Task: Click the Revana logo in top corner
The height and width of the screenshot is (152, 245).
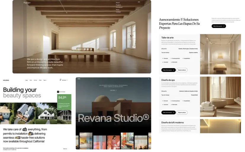Action: 79,79
